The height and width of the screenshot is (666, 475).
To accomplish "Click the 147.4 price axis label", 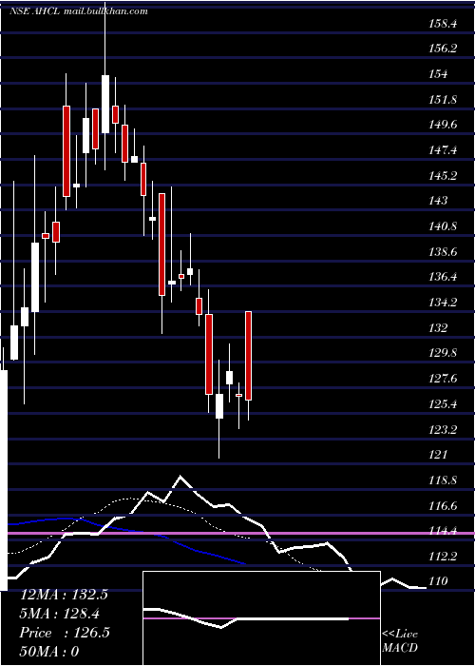I will click(x=444, y=150).
